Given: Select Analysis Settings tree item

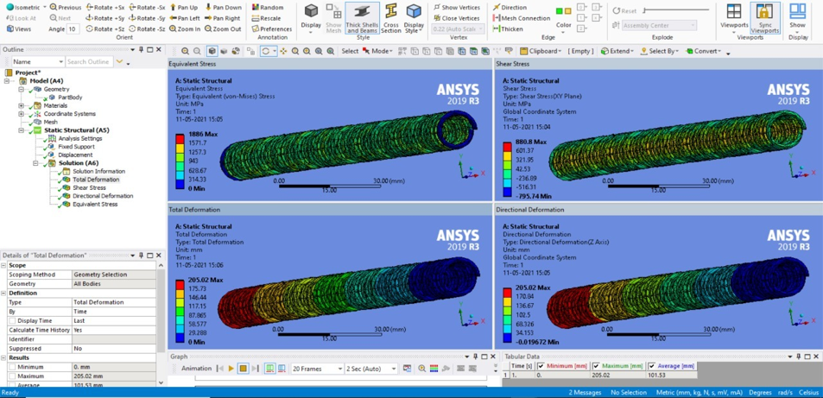Looking at the screenshot, I should click(x=79, y=138).
